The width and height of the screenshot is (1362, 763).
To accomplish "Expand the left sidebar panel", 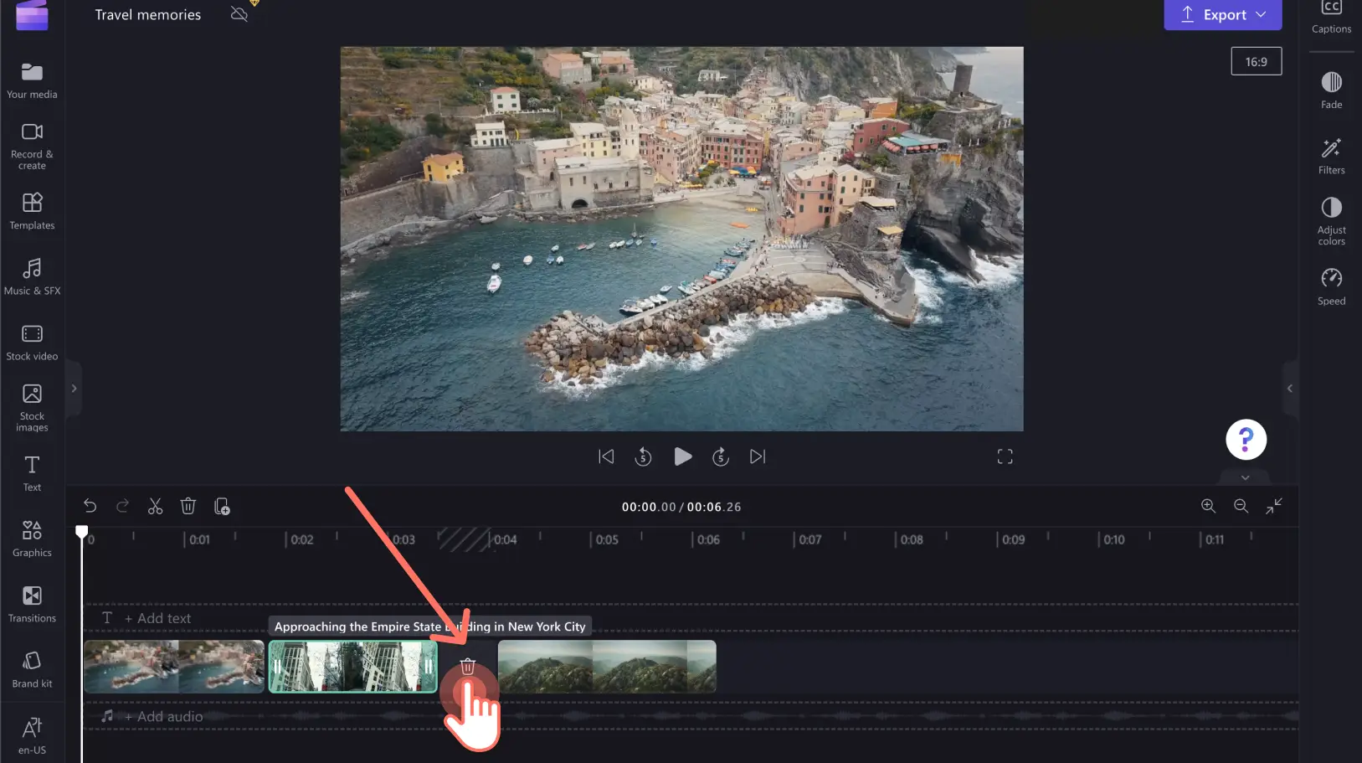I will click(x=74, y=389).
